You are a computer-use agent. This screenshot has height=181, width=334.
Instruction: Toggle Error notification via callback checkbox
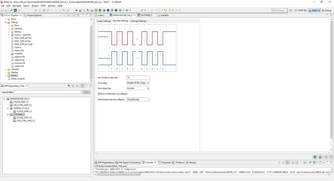click(x=99, y=94)
